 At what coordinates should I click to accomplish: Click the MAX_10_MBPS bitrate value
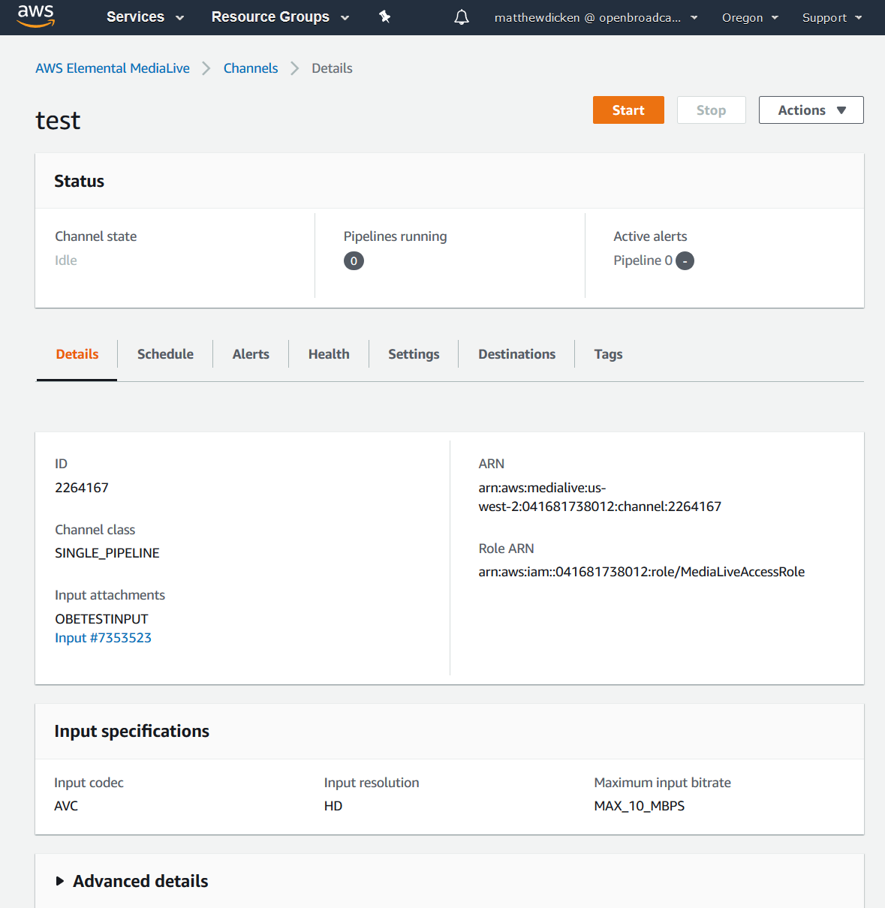point(640,806)
